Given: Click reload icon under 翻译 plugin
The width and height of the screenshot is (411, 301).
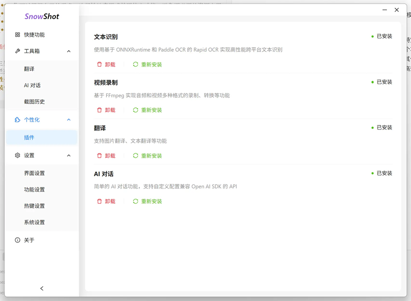Looking at the screenshot, I should click(x=136, y=156).
